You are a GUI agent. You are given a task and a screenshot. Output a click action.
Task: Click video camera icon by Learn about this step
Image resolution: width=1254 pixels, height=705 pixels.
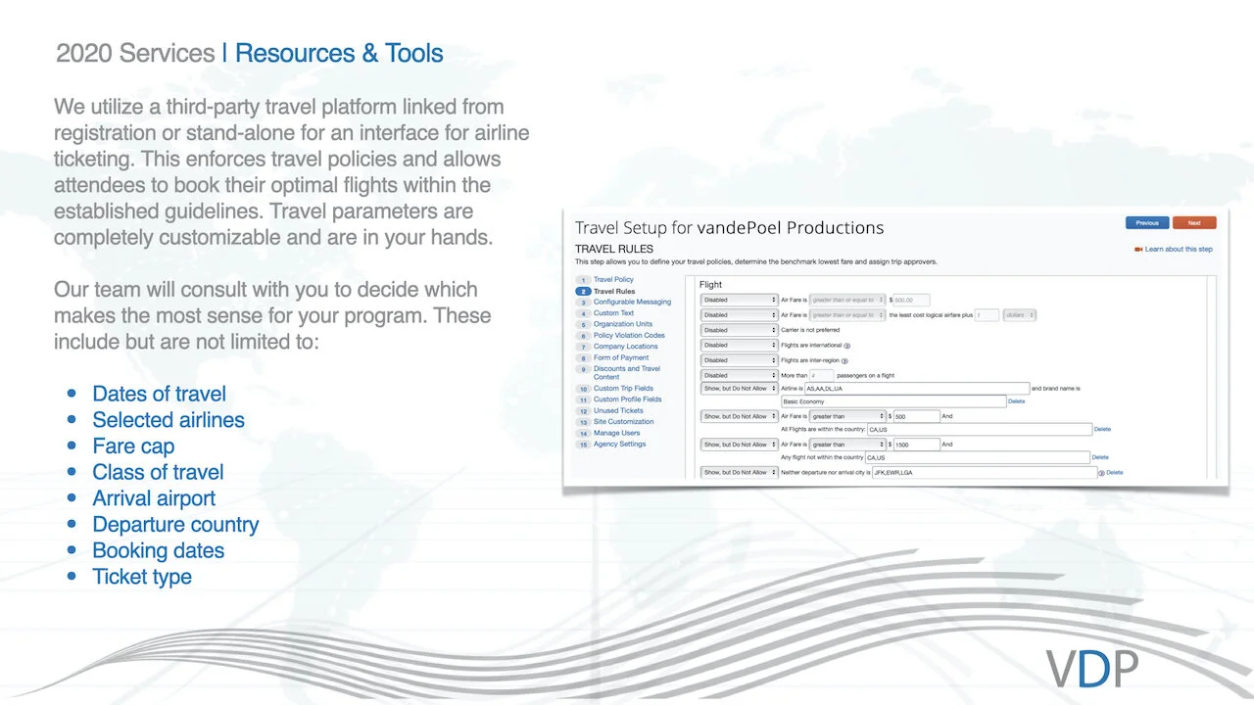tap(1138, 249)
